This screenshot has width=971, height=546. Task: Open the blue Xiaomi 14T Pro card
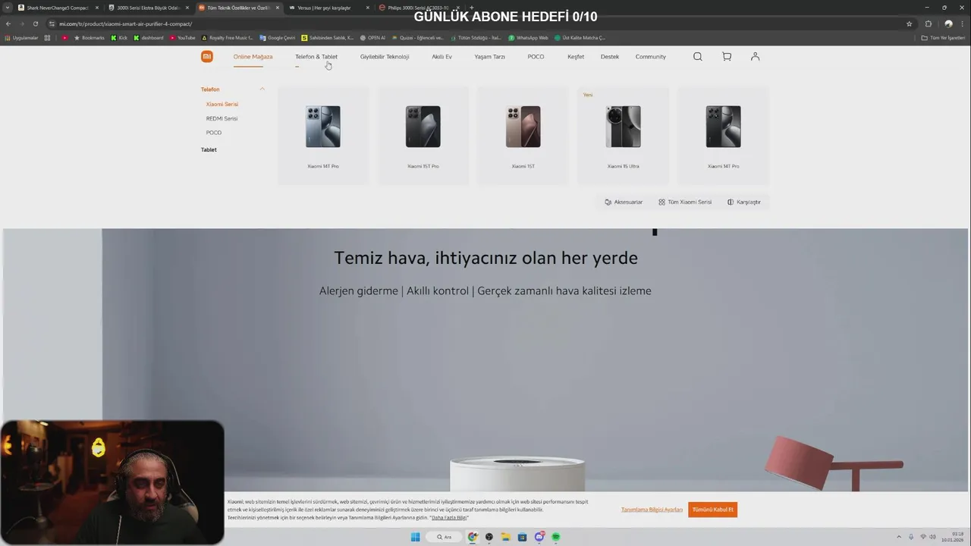pyautogui.click(x=323, y=136)
